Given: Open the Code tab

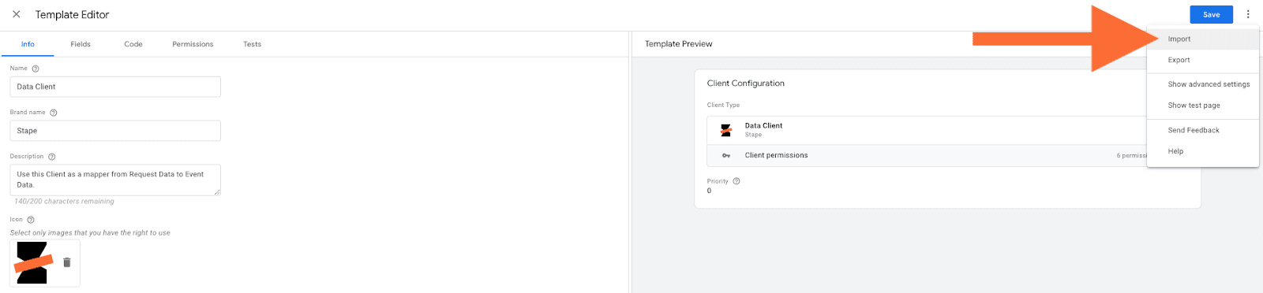Looking at the screenshot, I should [133, 44].
